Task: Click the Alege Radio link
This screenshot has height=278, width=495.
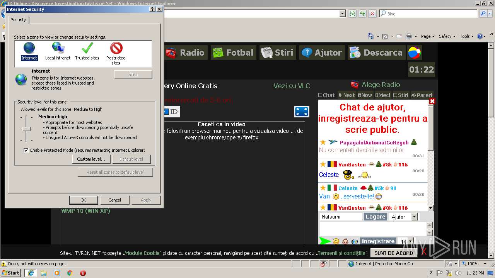Action: pyautogui.click(x=381, y=85)
